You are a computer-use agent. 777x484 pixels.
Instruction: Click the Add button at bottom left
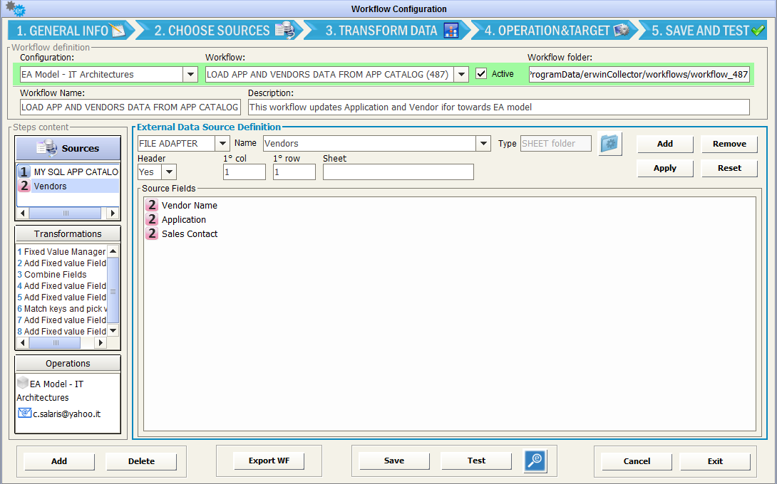[59, 461]
